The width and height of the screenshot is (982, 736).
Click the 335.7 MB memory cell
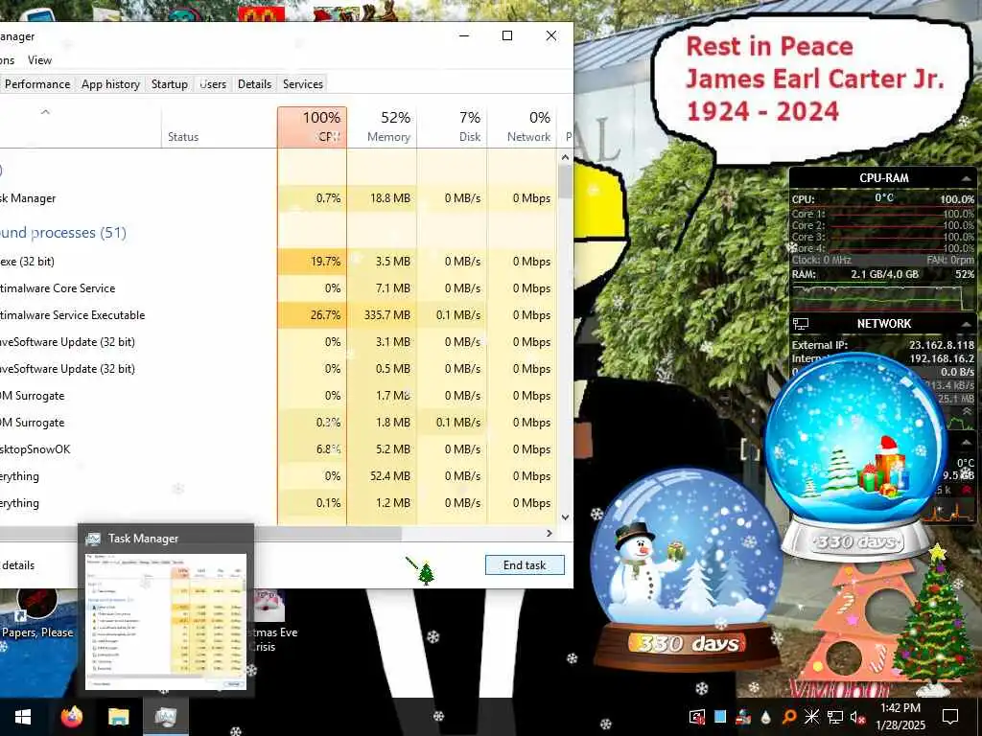click(382, 315)
